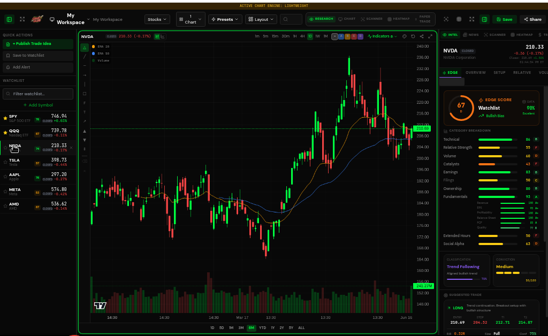Switch to Paper Trade mode tab
The image size is (548, 336).
[x=423, y=19]
